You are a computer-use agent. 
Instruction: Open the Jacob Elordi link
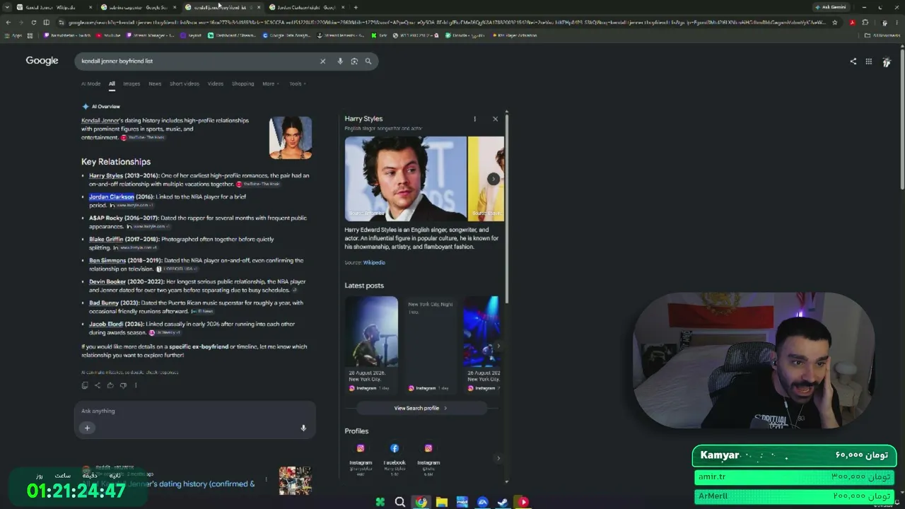pyautogui.click(x=107, y=324)
